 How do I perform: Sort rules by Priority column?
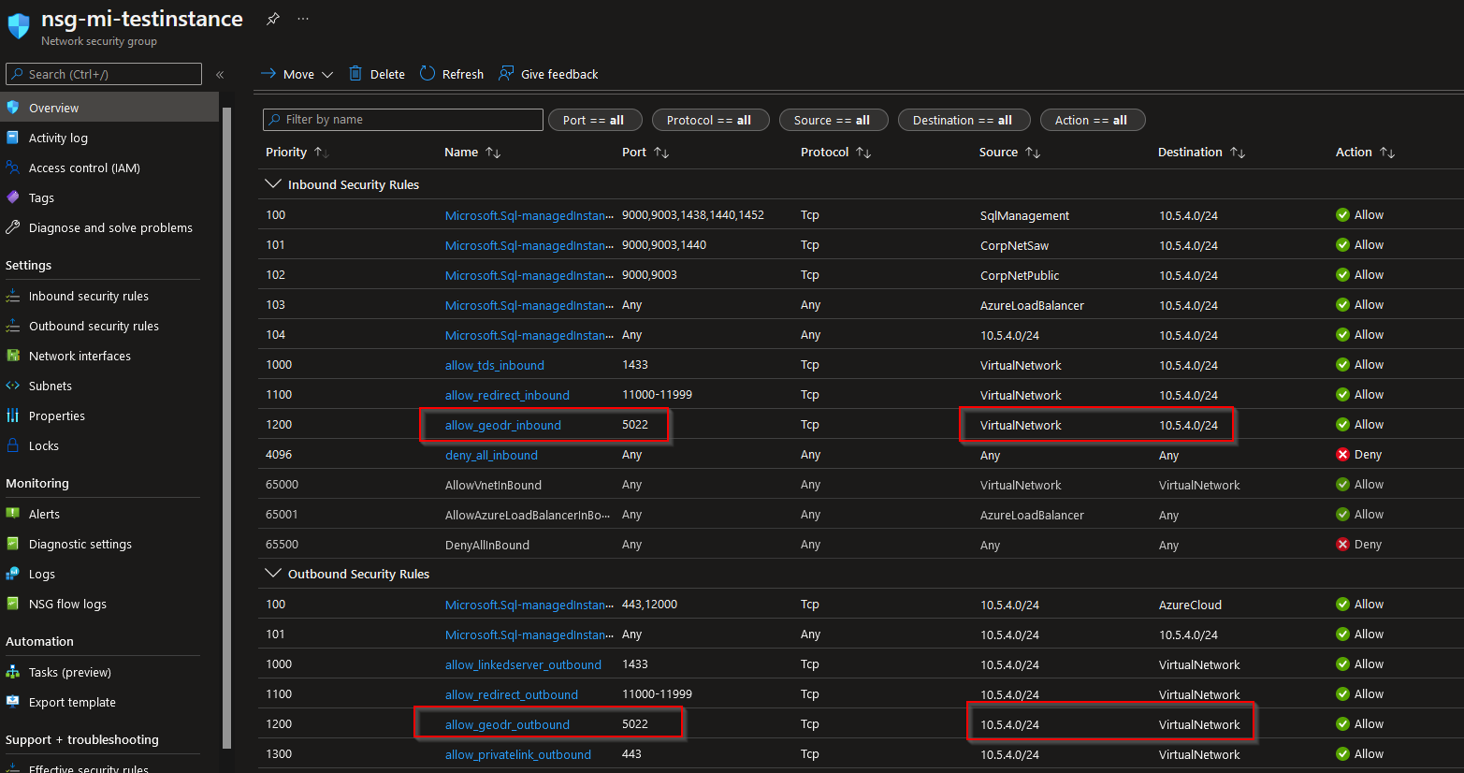click(x=297, y=152)
